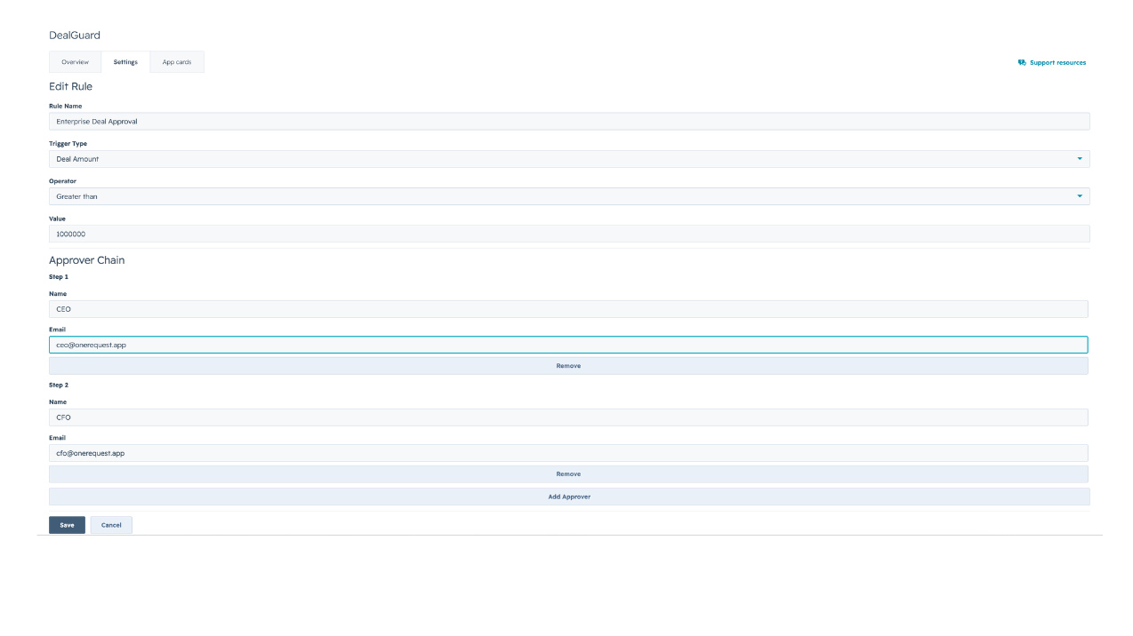
Task: Click the Step 1 label
Action: coord(59,277)
